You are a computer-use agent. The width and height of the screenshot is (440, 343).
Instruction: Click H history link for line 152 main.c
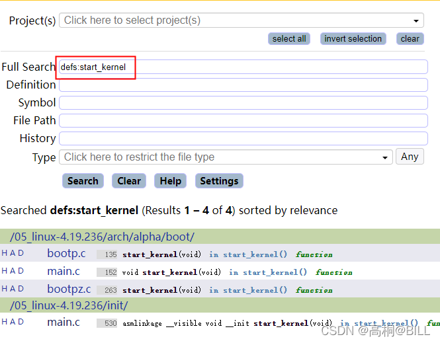point(5,271)
